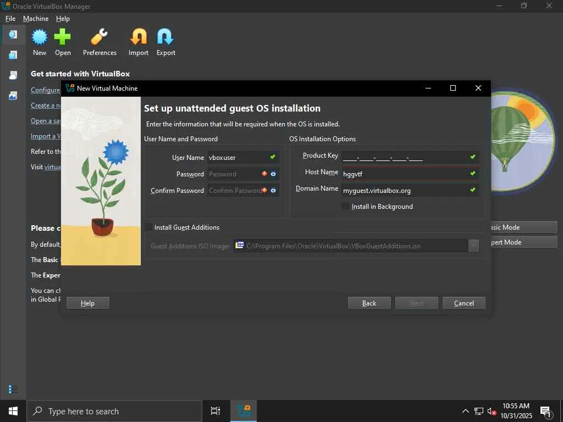Click the 'Create a n…' link in the Manager
Viewport: 563px width, 422px height.
click(x=46, y=105)
